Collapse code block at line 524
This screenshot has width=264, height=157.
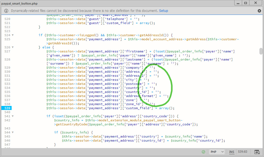(x=13, y=35)
